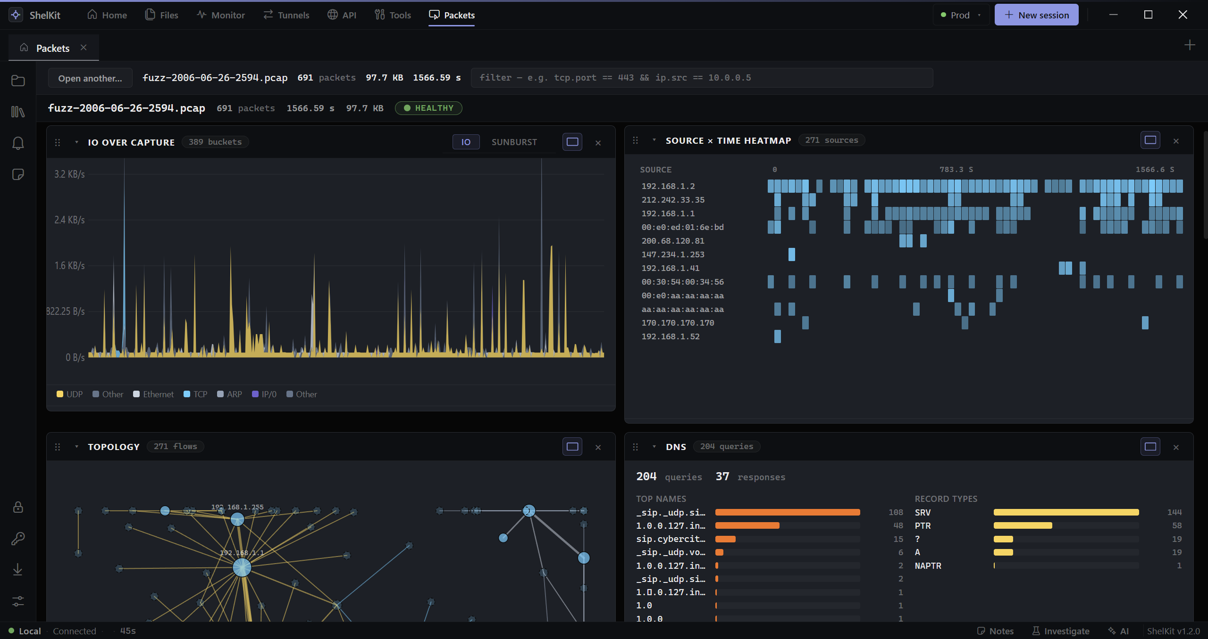Image resolution: width=1208 pixels, height=639 pixels.
Task: Toggle UDP series in legend
Action: (69, 394)
